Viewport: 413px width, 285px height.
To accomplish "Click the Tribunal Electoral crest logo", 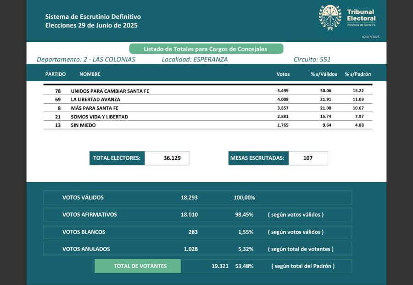I will pos(330,17).
